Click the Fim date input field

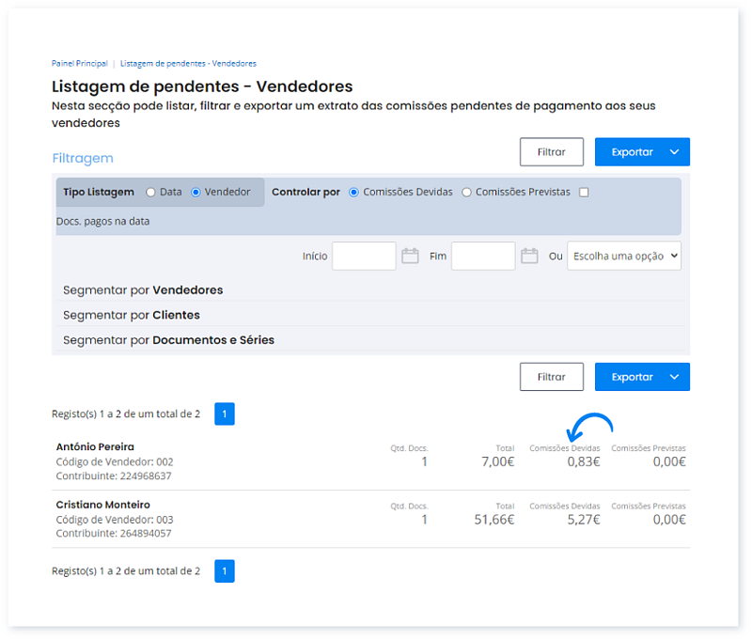coord(483,256)
